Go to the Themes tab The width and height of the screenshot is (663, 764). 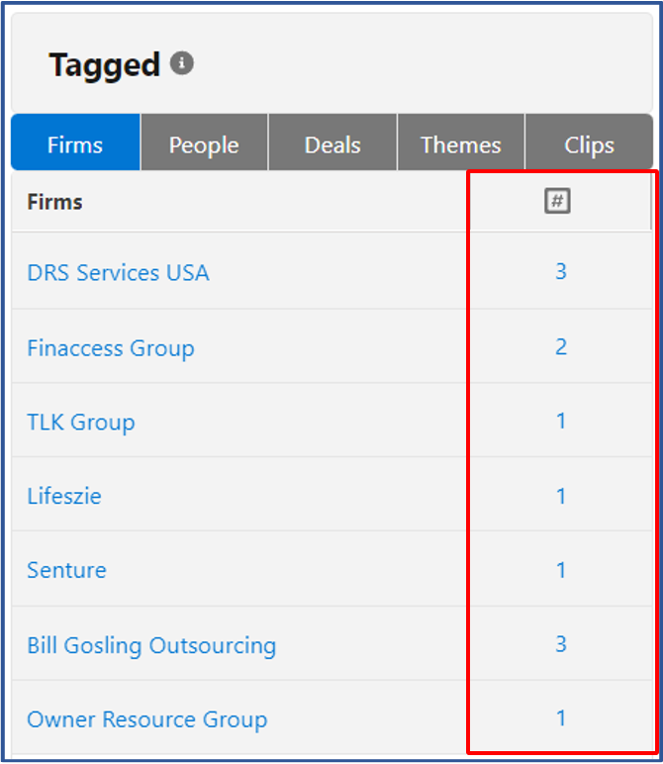[460, 144]
